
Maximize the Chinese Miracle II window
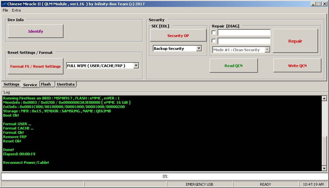point(318,4)
